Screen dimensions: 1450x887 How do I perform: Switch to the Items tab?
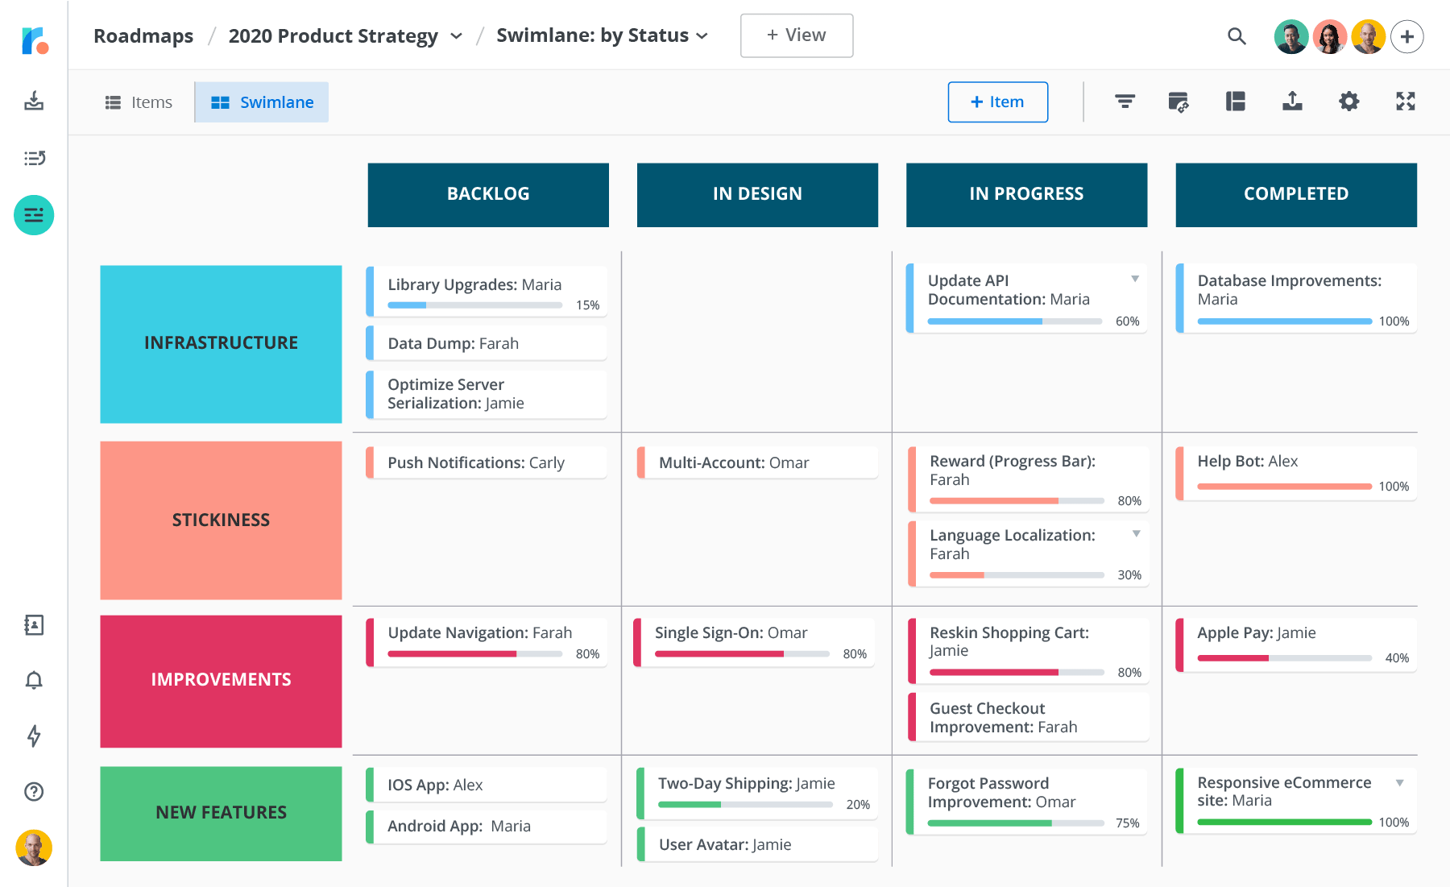pos(139,102)
